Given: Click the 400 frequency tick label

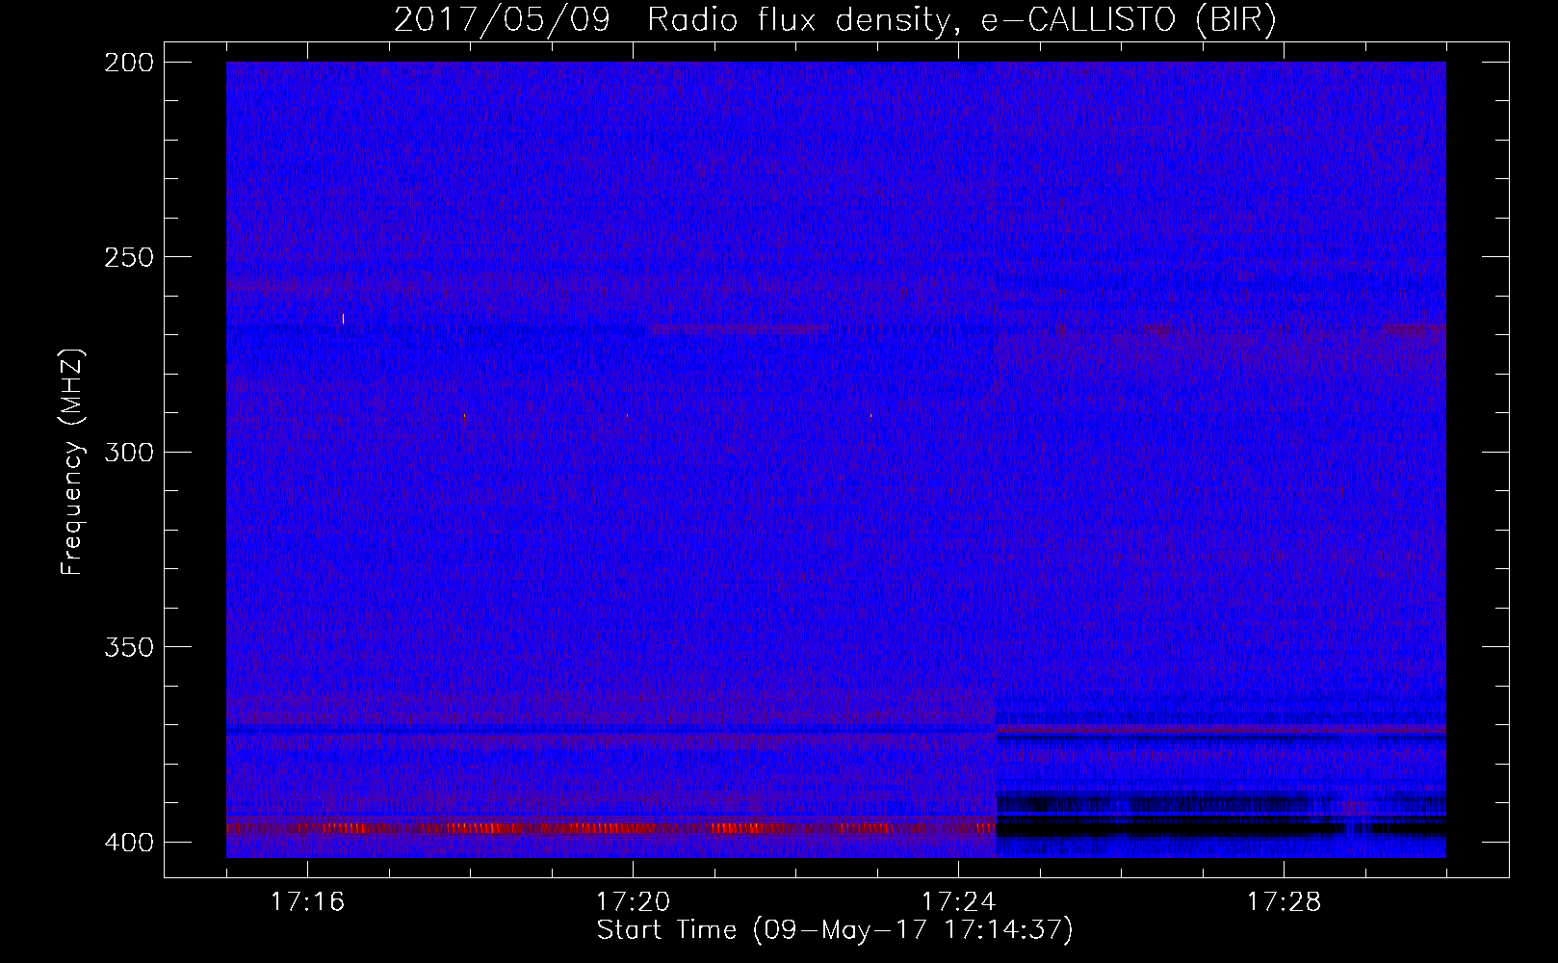Looking at the screenshot, I should [x=129, y=843].
